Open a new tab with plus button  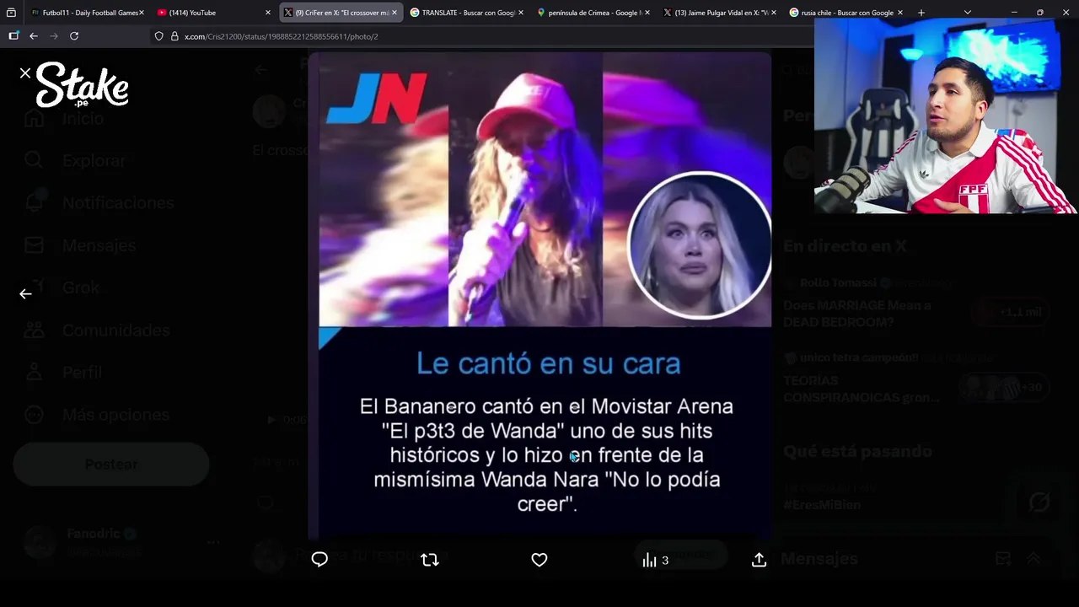point(921,13)
